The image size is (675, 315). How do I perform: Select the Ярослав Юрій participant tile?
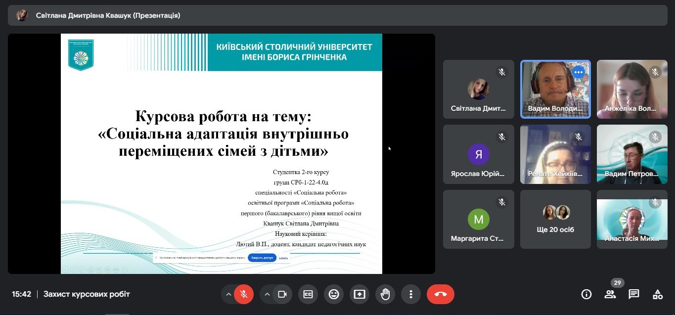pyautogui.click(x=478, y=154)
